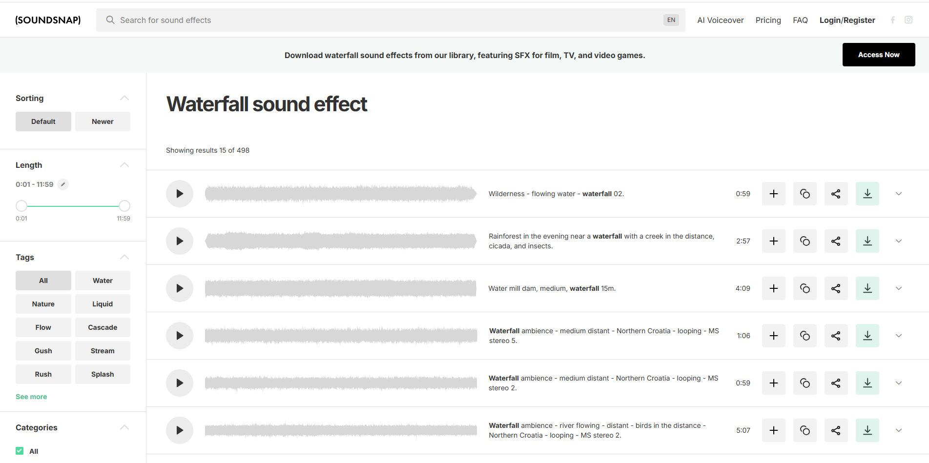
Task: Expand details of the 5:07 waterfall clip
Action: coord(899,430)
